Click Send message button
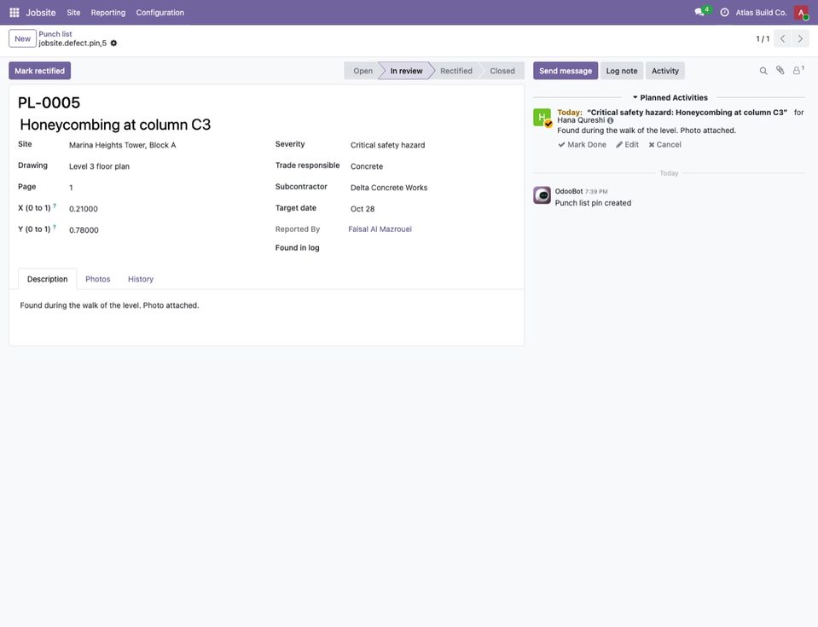818x627 pixels. (x=566, y=71)
